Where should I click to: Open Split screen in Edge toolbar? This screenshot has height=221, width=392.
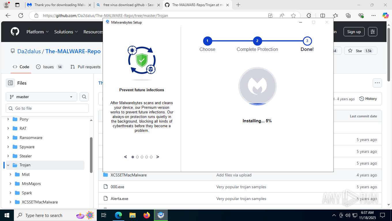click(x=323, y=16)
